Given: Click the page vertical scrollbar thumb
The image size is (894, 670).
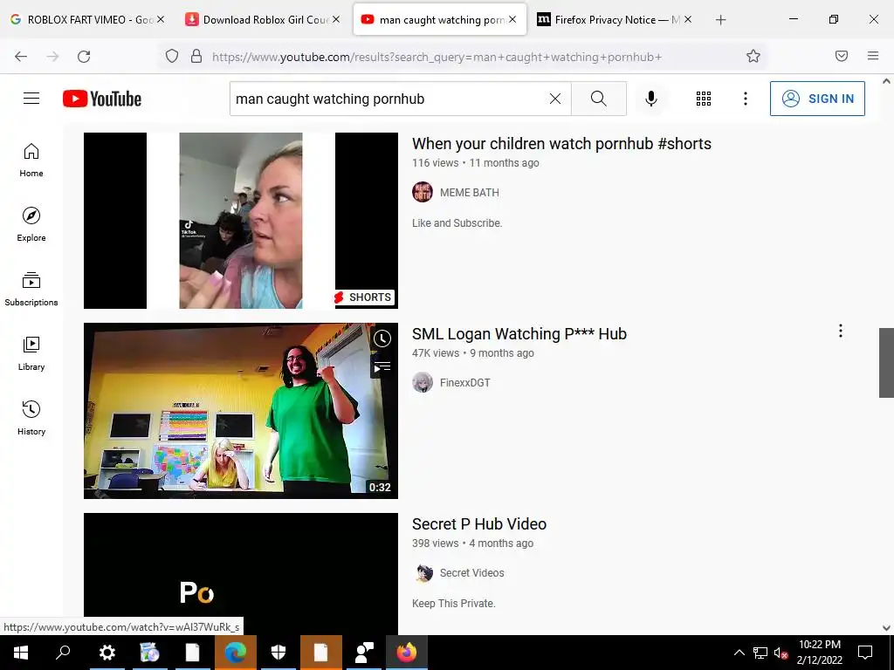Looking at the screenshot, I should (x=886, y=362).
